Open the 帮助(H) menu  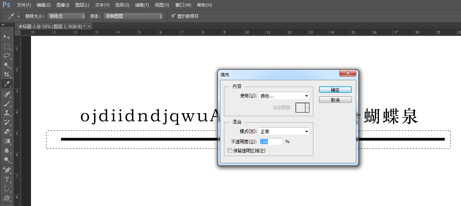[x=204, y=5]
